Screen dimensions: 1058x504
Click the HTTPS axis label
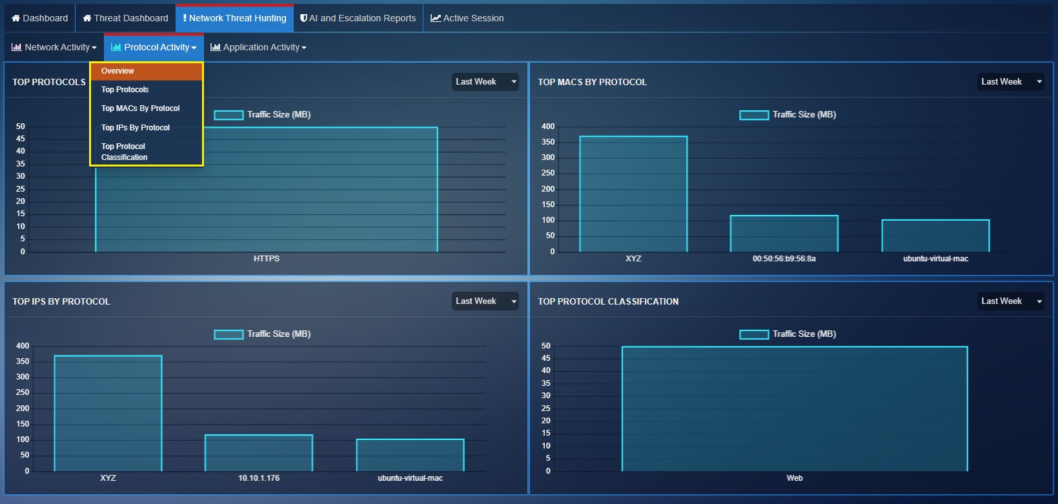coord(267,259)
